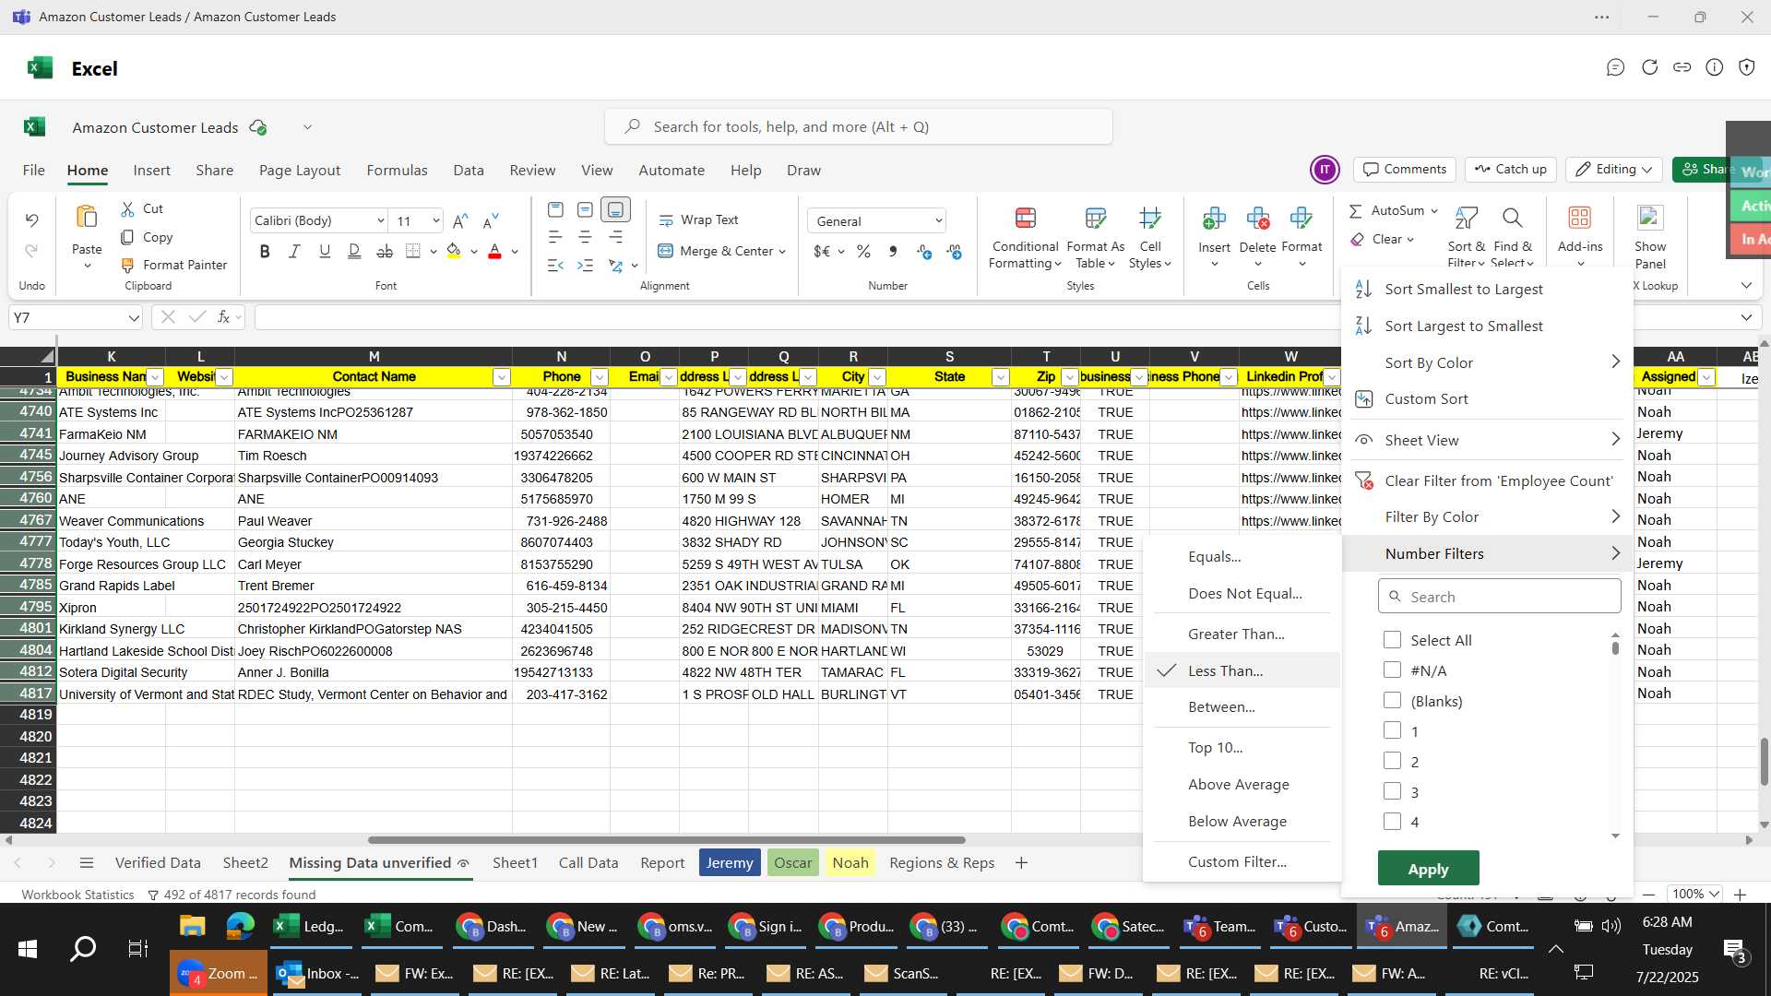Screen dimensions: 1771x996
Task: Open Format As Table
Action: [x=1095, y=239]
